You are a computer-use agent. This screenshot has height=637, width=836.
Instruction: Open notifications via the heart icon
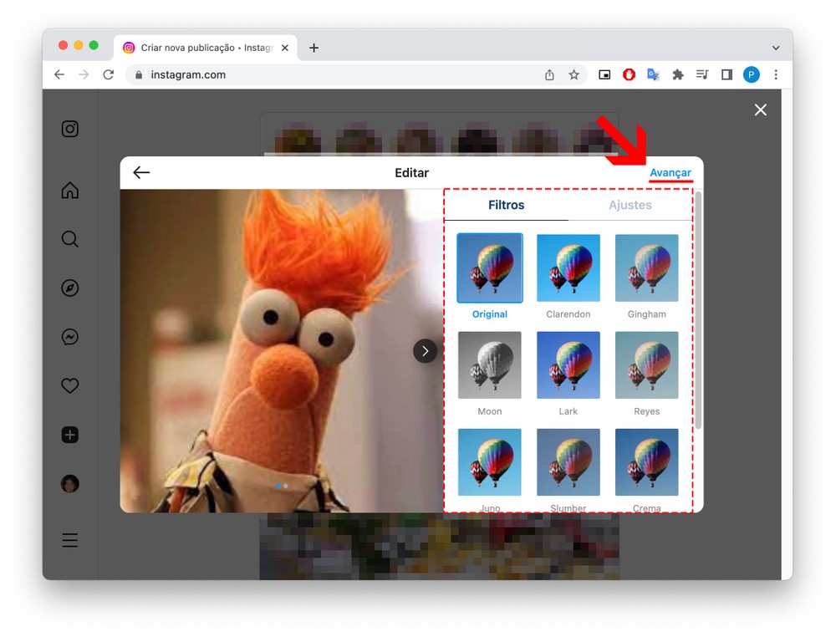70,385
